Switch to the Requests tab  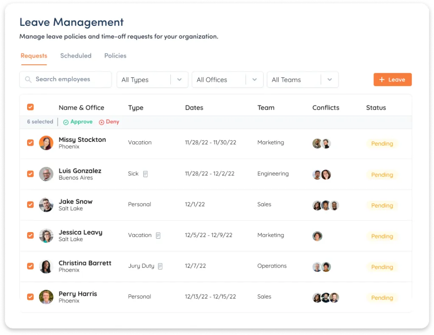click(x=34, y=56)
